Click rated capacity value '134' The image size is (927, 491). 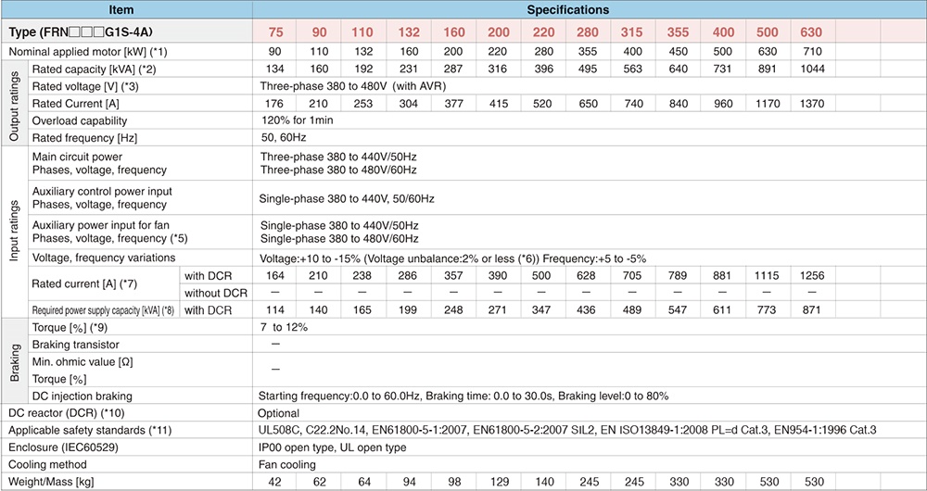pyautogui.click(x=275, y=69)
